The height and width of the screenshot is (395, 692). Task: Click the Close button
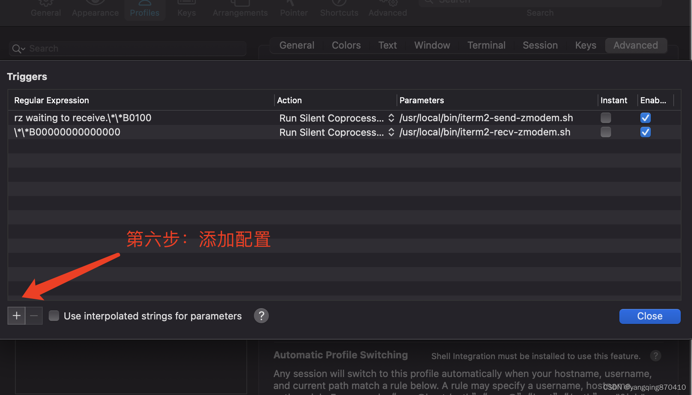(x=649, y=316)
